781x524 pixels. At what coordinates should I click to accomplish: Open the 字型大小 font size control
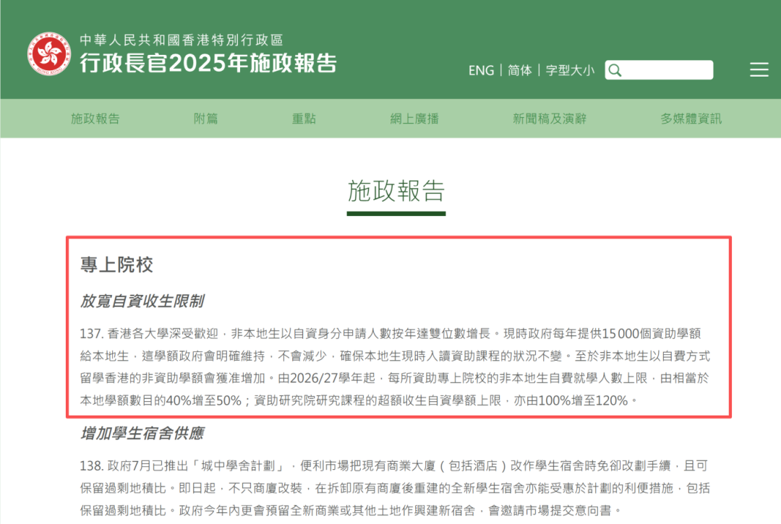coord(570,70)
